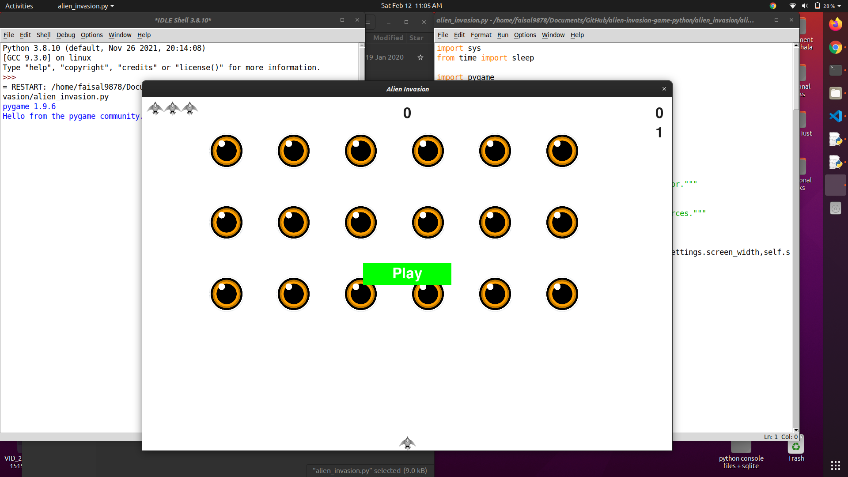Click the player ship at bottom of game
This screenshot has height=477, width=848.
click(407, 443)
